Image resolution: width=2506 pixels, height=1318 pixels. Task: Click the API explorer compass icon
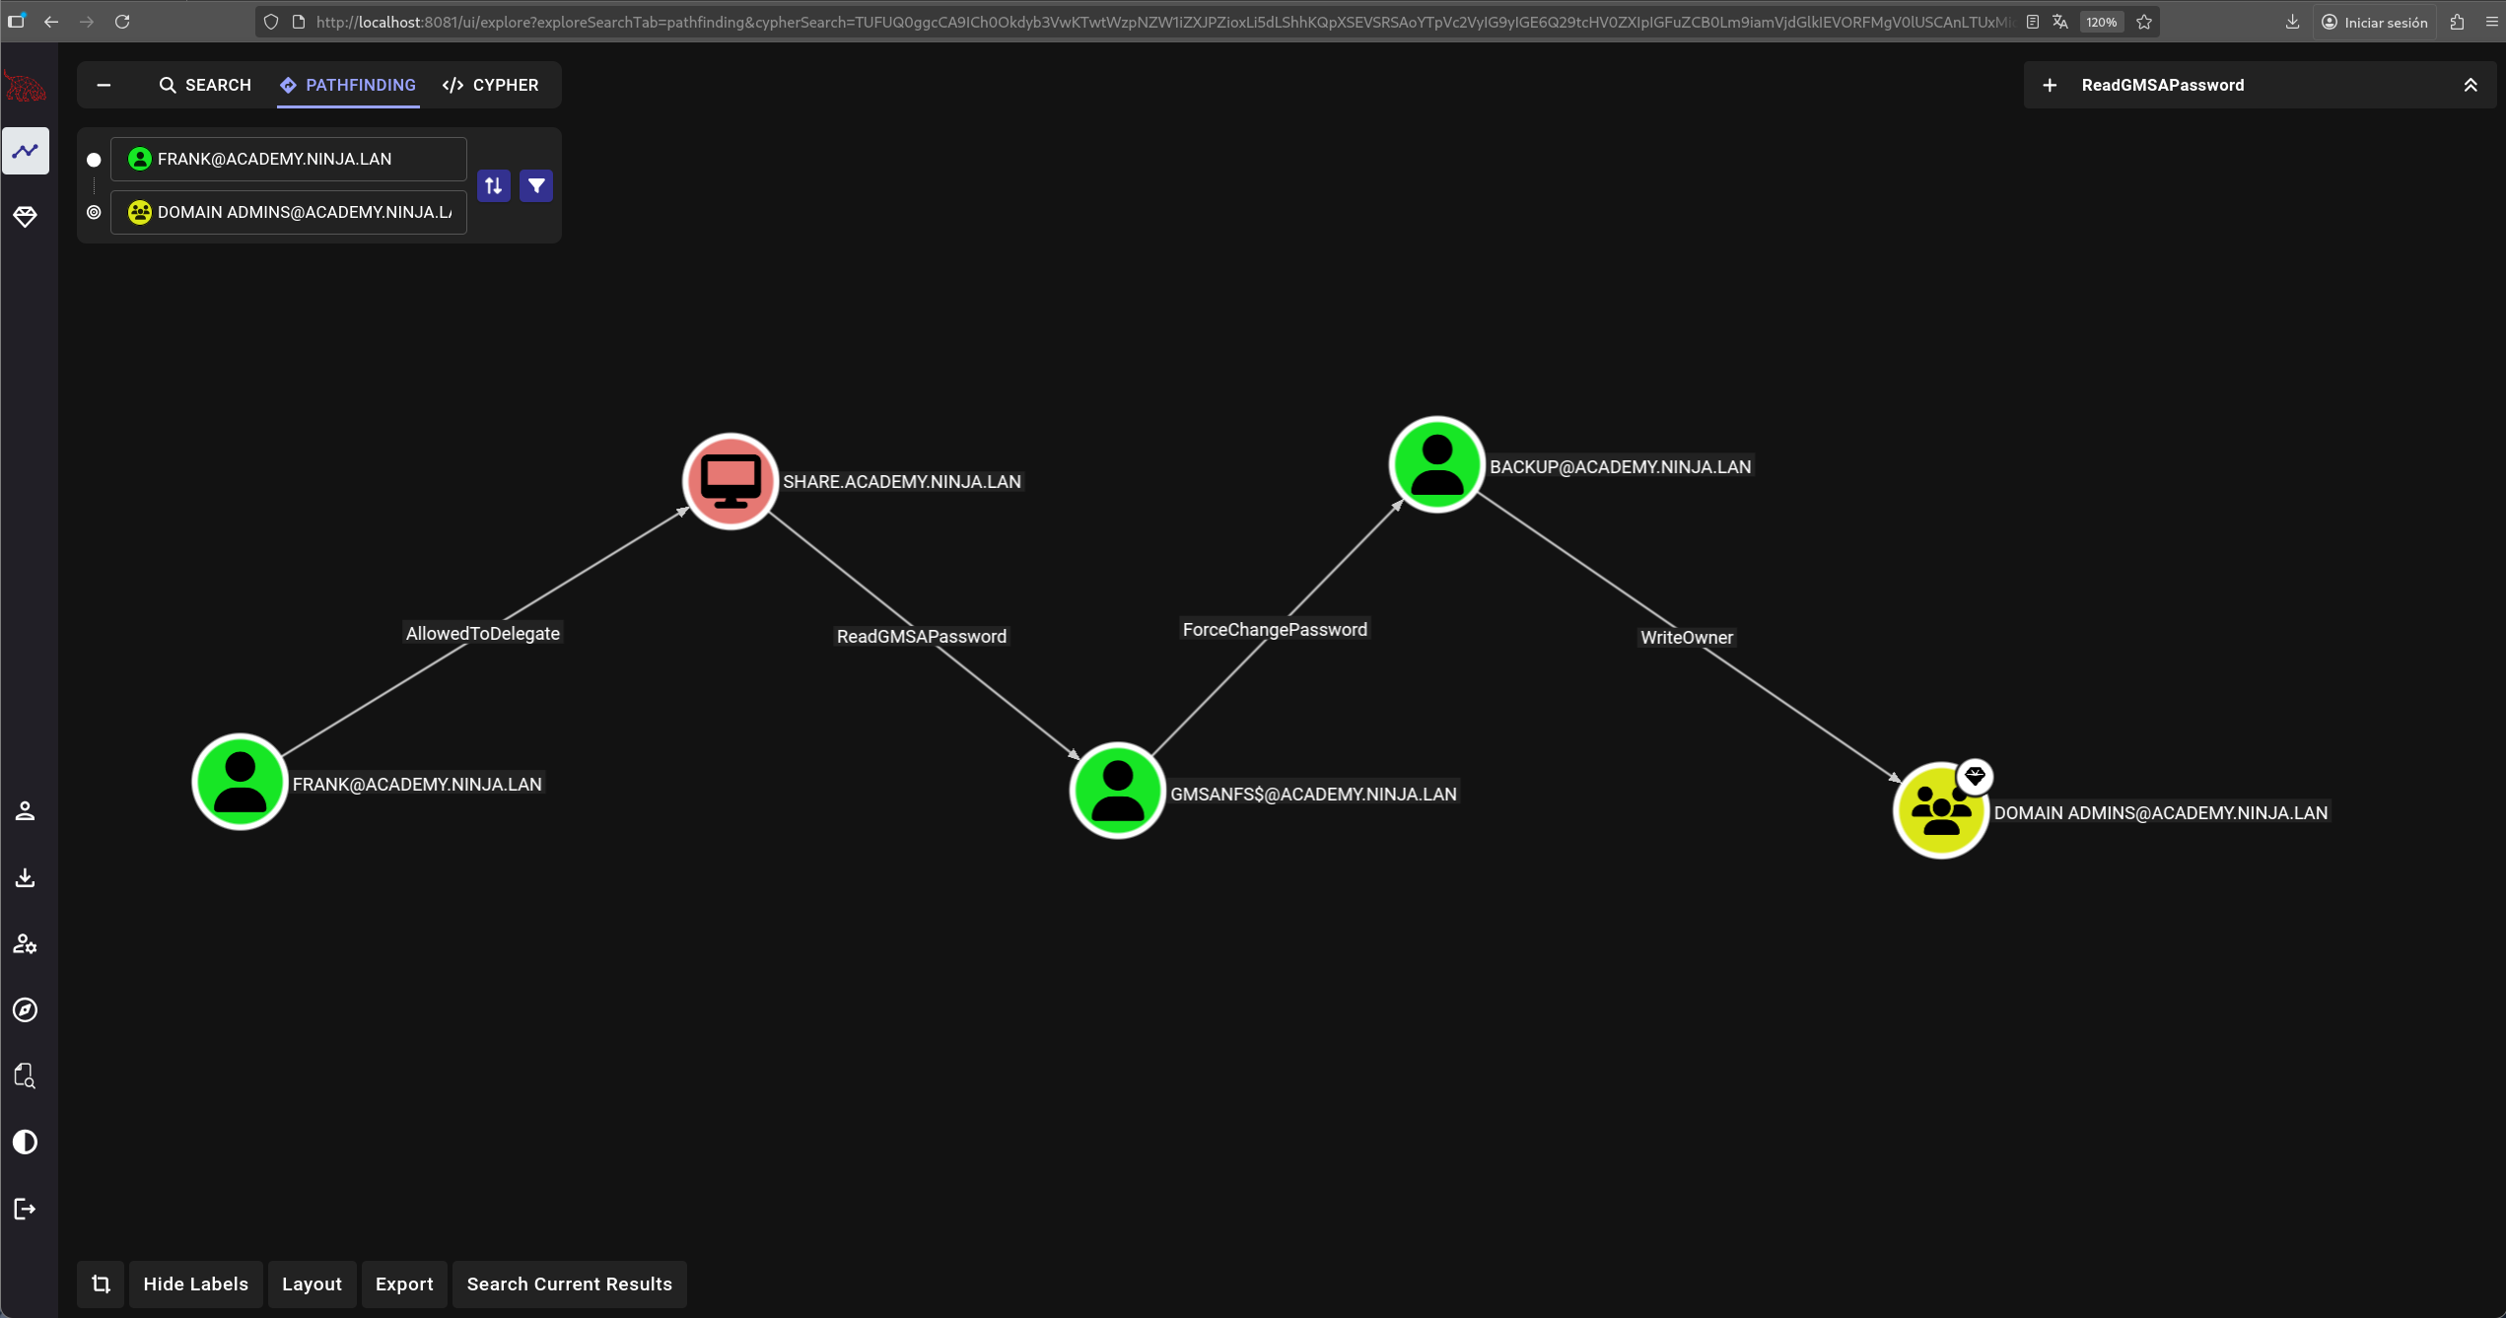coord(26,1009)
